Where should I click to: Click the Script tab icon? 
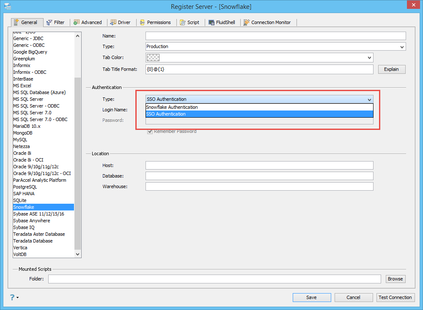pyautogui.click(x=183, y=23)
